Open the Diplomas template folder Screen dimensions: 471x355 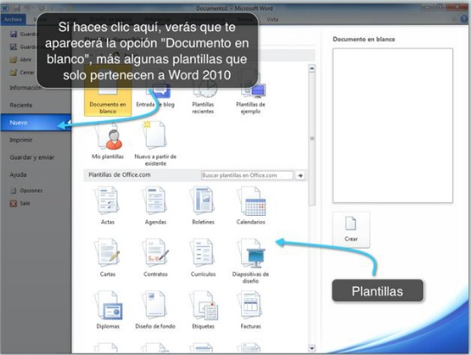click(107, 310)
